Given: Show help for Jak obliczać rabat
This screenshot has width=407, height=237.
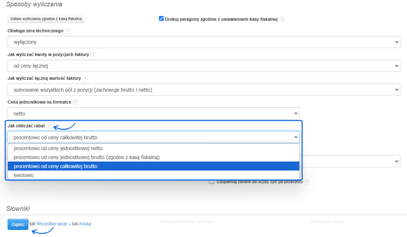Looking at the screenshot, I should click(x=49, y=126).
